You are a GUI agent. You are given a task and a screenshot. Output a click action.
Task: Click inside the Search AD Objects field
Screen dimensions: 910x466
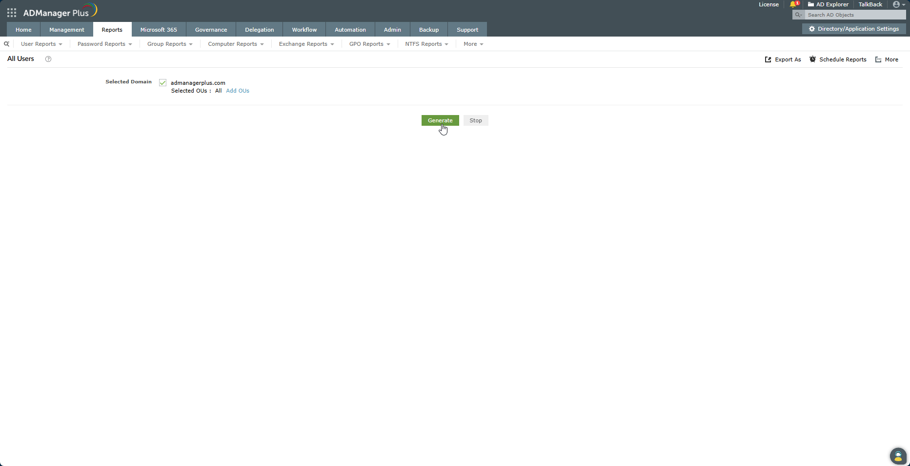coord(855,15)
